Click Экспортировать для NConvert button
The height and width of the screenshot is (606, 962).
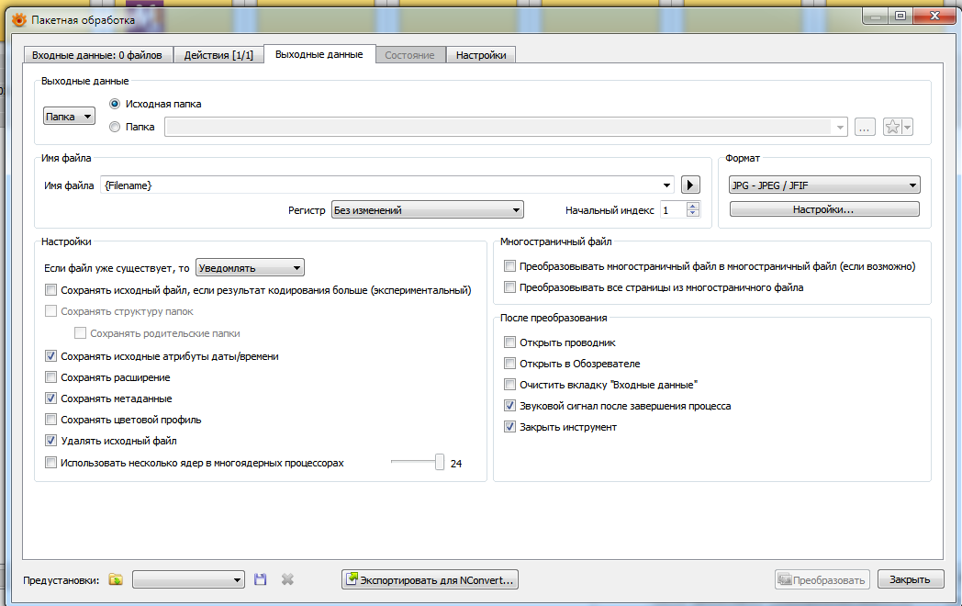431,579
